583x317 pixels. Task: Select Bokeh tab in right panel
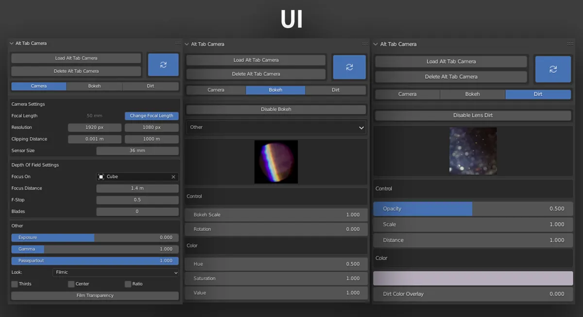pyautogui.click(x=473, y=95)
